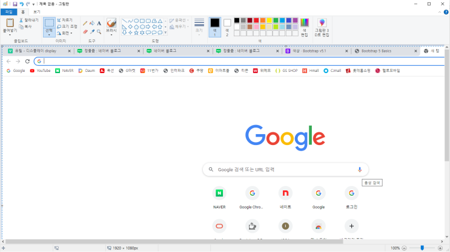Screen dimensions: 450x252
Task: Pick the orange color swatch
Action: point(263,20)
